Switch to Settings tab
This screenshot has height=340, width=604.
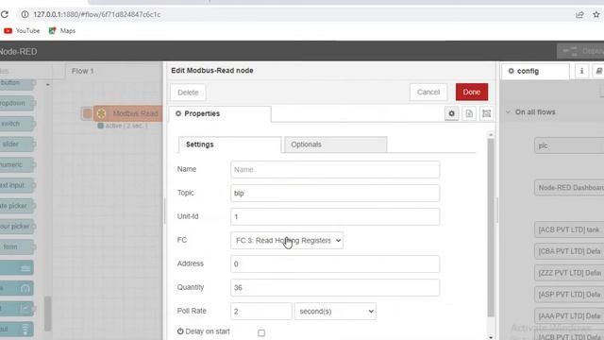coord(230,144)
